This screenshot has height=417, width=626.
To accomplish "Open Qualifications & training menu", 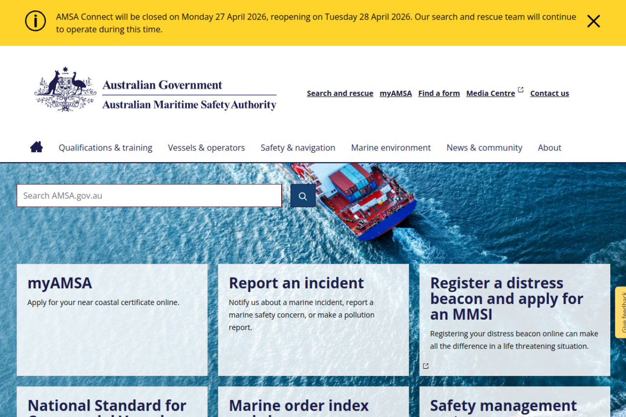I will [105, 148].
